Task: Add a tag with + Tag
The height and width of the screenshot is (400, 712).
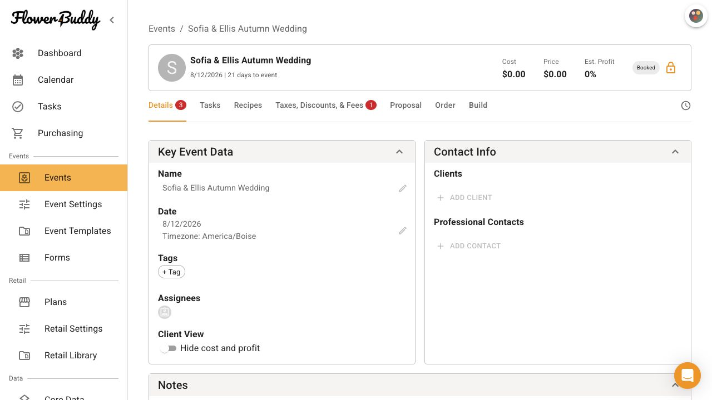Action: click(171, 272)
